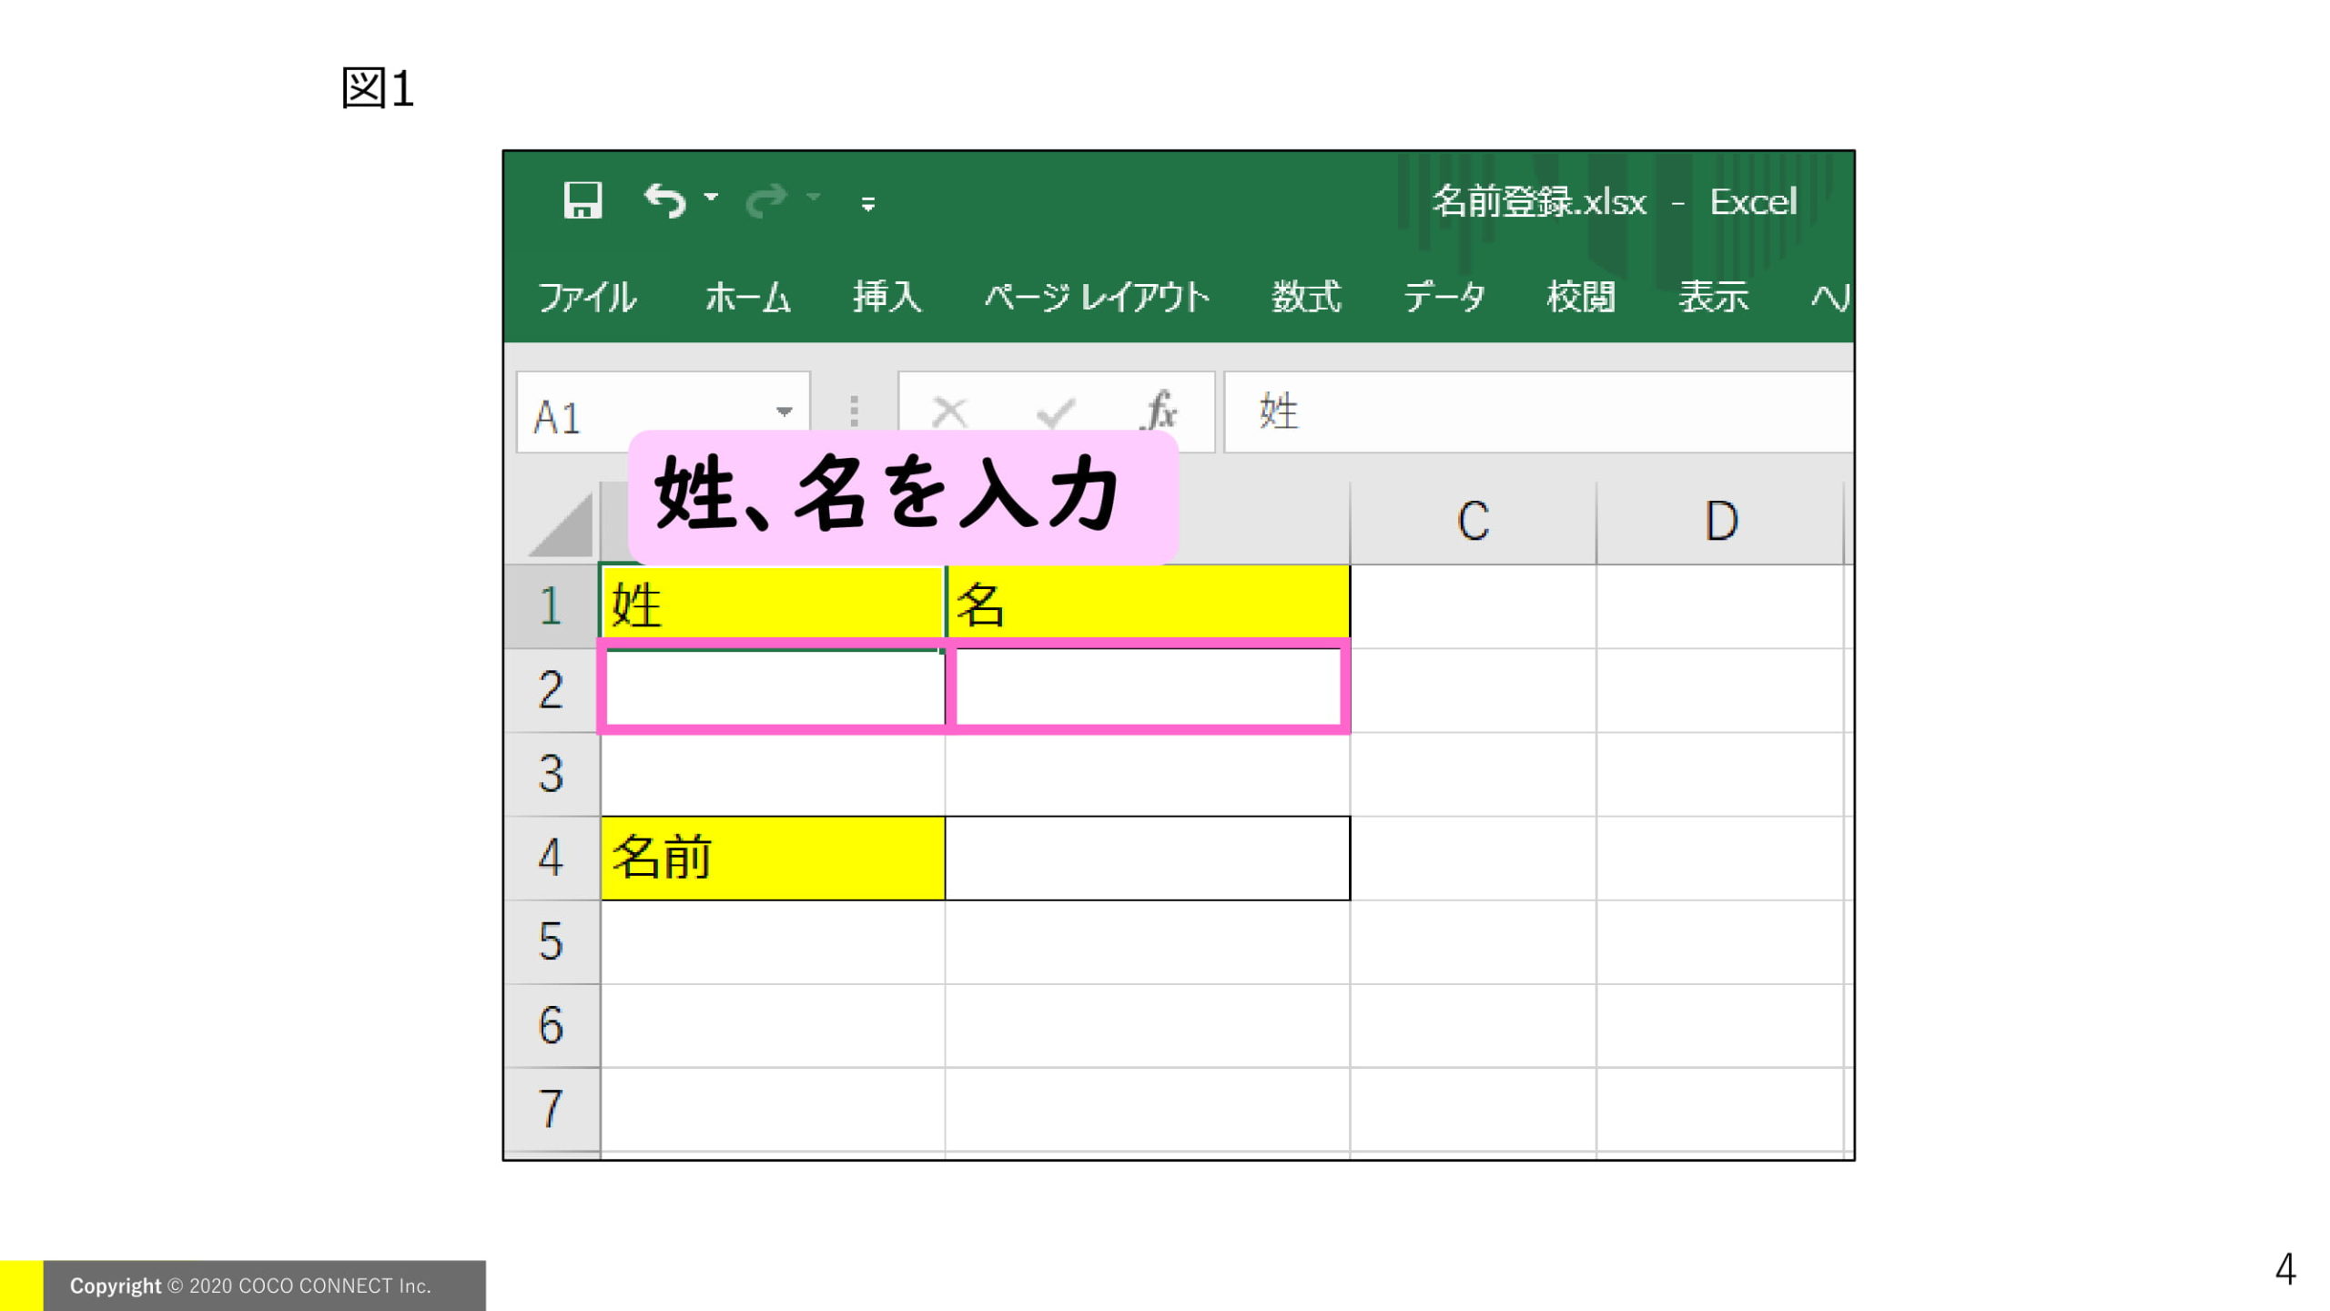Viewport: 2330px width, 1311px height.
Task: Open the Undo history dropdown arrow
Action: pyautogui.click(x=711, y=197)
